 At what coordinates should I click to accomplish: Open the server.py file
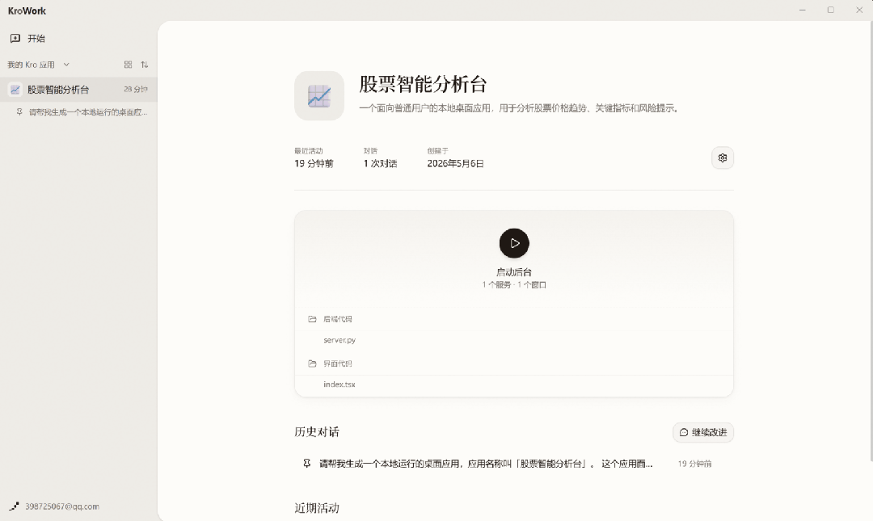pos(339,340)
